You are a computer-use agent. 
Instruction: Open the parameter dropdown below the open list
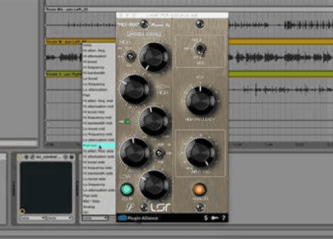pyautogui.click(x=95, y=218)
